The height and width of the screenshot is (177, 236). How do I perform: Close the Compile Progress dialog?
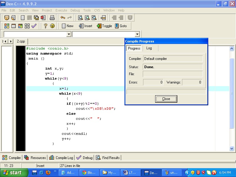click(166, 99)
